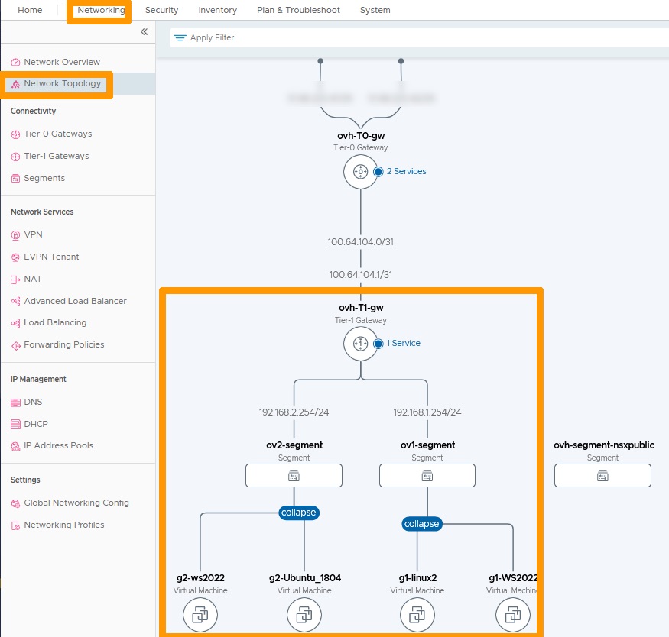Open the 2 Services link on ovh-T0-gw

(405, 171)
